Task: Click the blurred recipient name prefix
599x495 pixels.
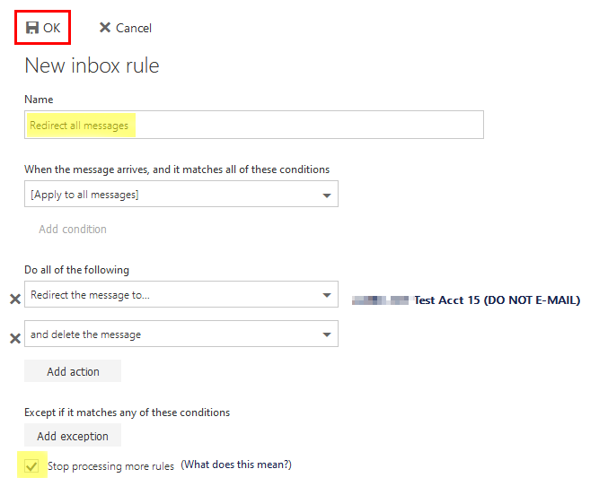Action: (x=380, y=300)
